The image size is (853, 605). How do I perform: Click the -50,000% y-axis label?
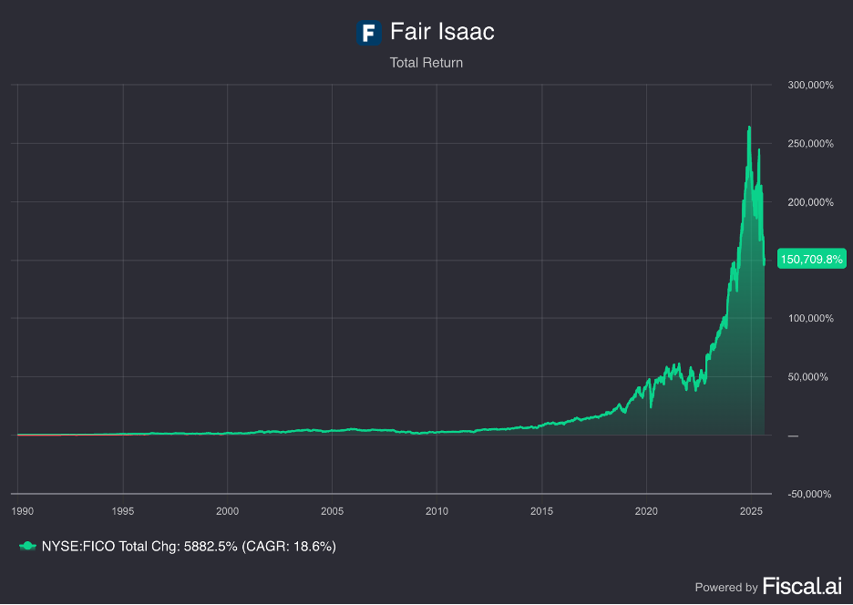pyautogui.click(x=809, y=494)
